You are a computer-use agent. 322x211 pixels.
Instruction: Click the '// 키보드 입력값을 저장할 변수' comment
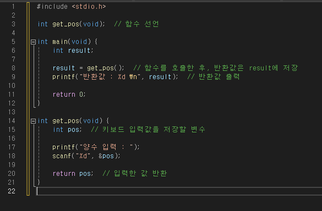click(148, 129)
